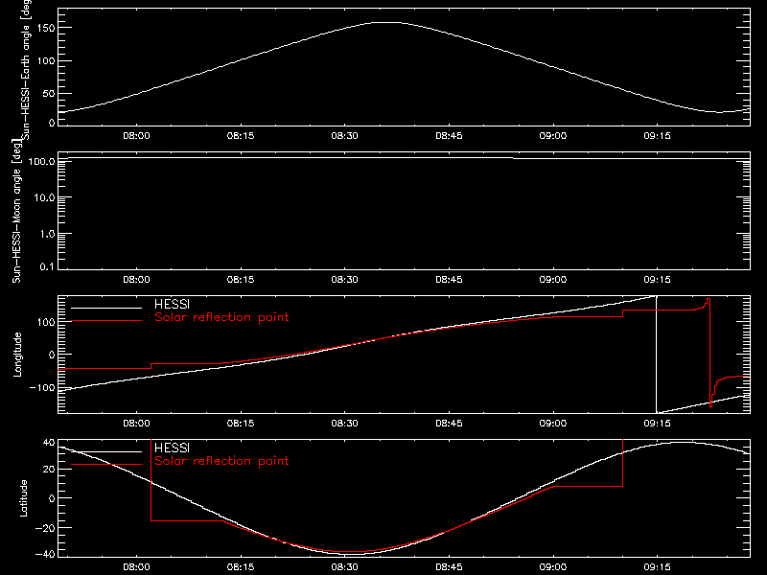Click the 100.0 tick on Moon angle plot
The image size is (767, 575).
coord(41,161)
